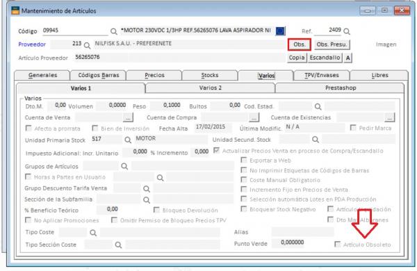The height and width of the screenshot is (271, 417).
Task: Click into the Código field showing 09945
Action: (75, 31)
